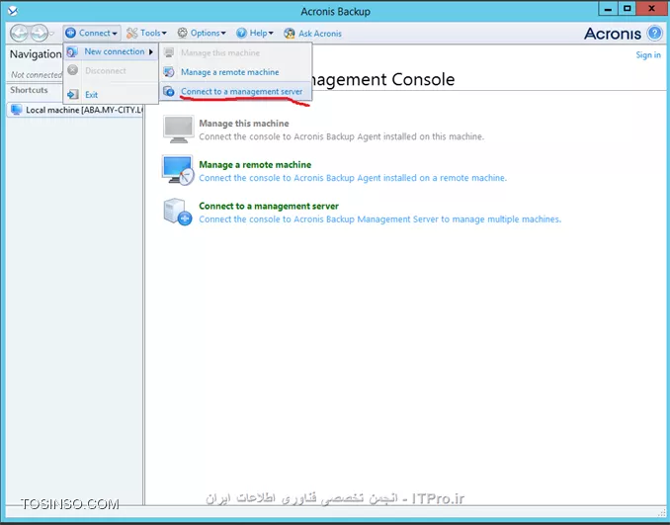Click the Acronis logo
The width and height of the screenshot is (670, 525).
pyautogui.click(x=613, y=34)
